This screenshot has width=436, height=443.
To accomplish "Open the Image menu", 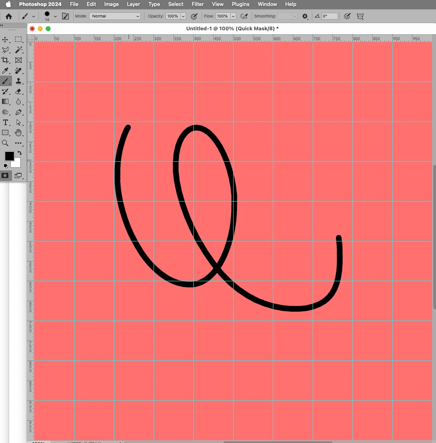I will (111, 4).
